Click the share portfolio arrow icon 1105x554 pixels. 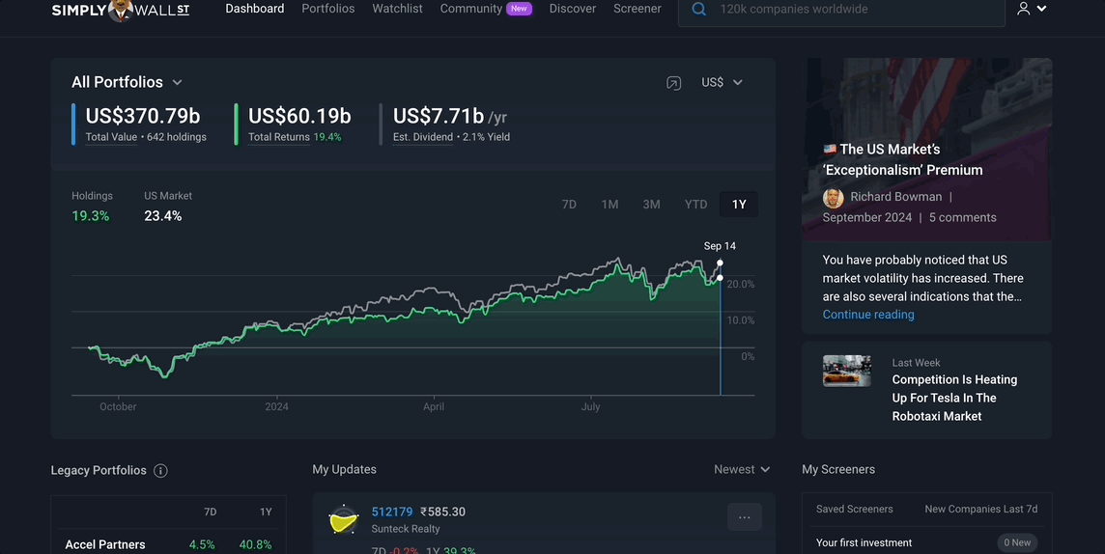coord(673,83)
